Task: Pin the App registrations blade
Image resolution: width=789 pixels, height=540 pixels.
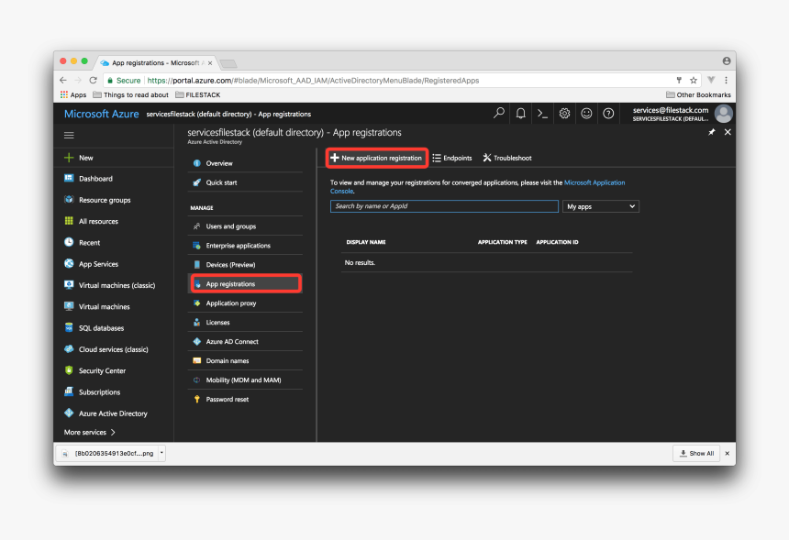Action: (712, 132)
